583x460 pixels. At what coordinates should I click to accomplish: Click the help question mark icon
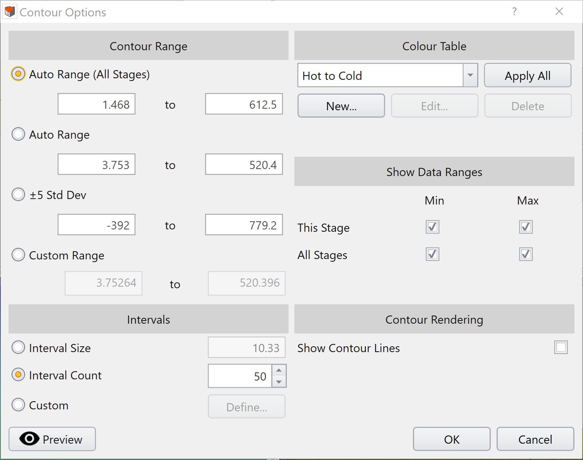tap(514, 12)
